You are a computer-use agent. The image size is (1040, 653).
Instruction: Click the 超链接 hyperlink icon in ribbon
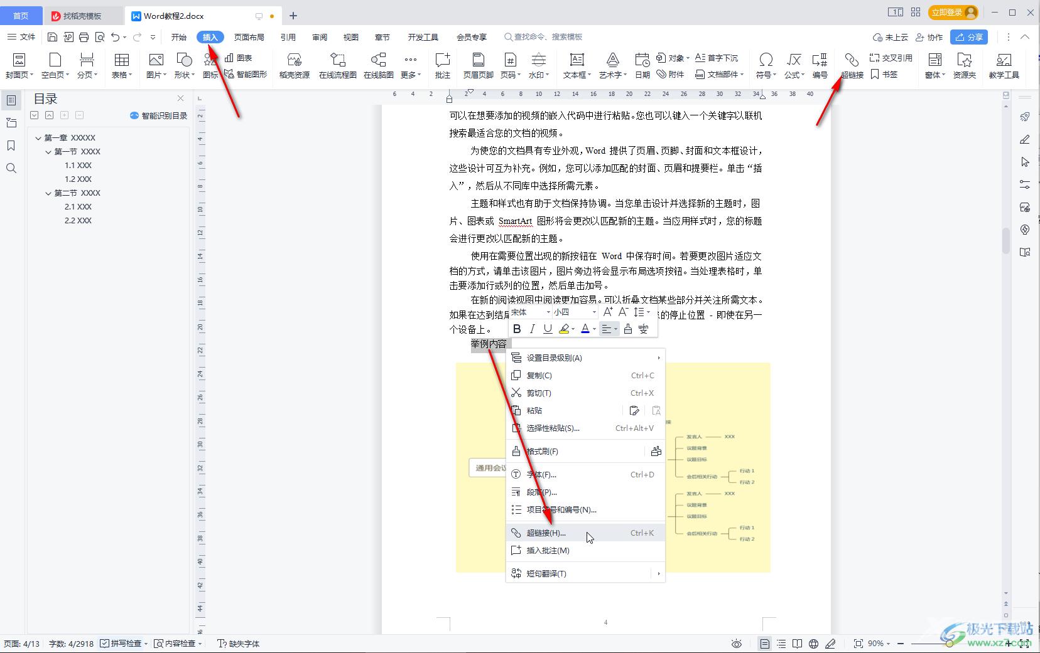(852, 65)
